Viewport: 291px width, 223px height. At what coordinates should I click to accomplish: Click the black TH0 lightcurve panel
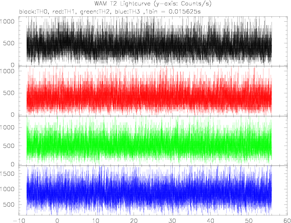153,41
